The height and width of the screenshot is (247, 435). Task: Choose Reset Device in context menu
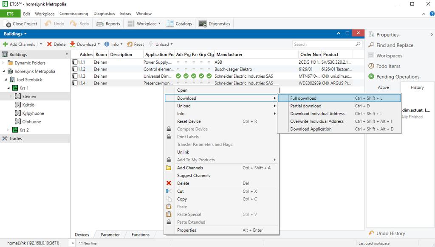tap(221, 121)
